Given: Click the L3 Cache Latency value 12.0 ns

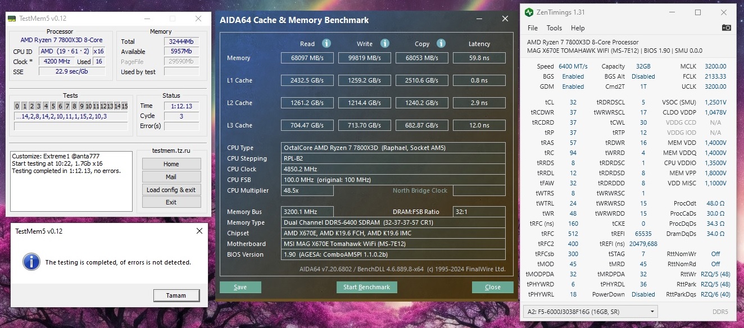Looking at the screenshot, I should [479, 125].
